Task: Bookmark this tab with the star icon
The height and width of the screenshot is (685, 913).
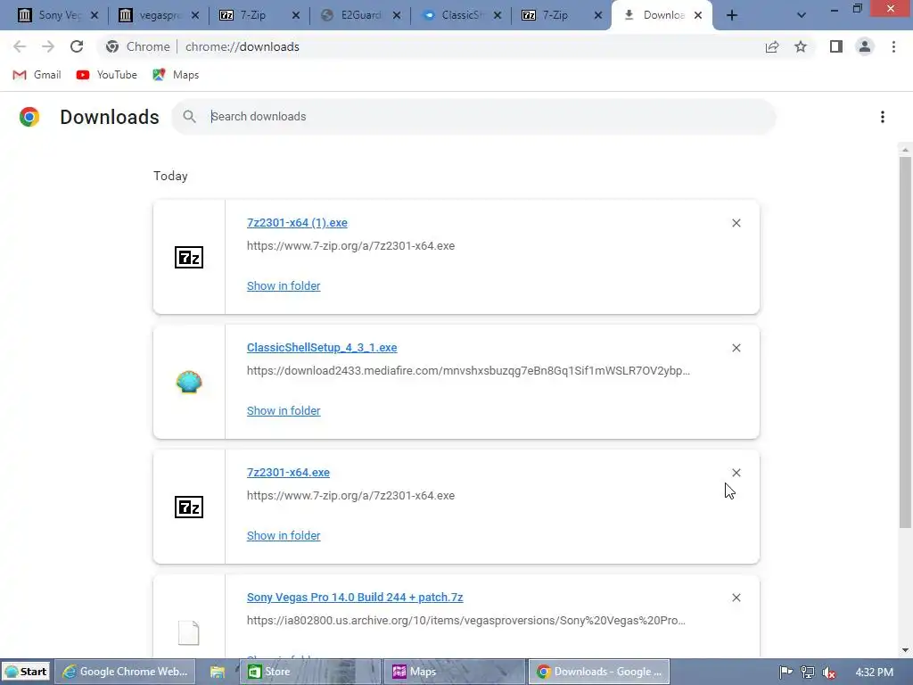Action: (801, 46)
